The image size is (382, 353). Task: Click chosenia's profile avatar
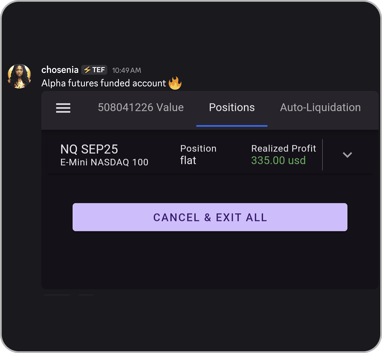[19, 76]
